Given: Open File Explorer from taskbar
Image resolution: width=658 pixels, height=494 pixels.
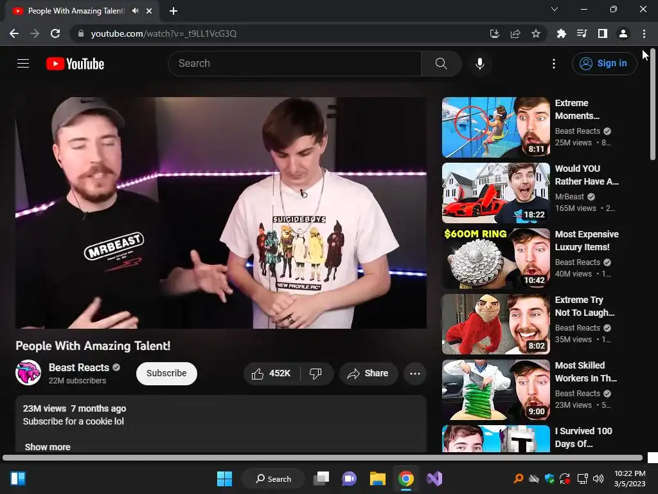Looking at the screenshot, I should 378,479.
